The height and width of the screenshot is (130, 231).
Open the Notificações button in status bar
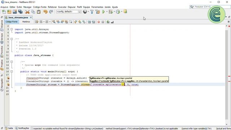point(22,128)
